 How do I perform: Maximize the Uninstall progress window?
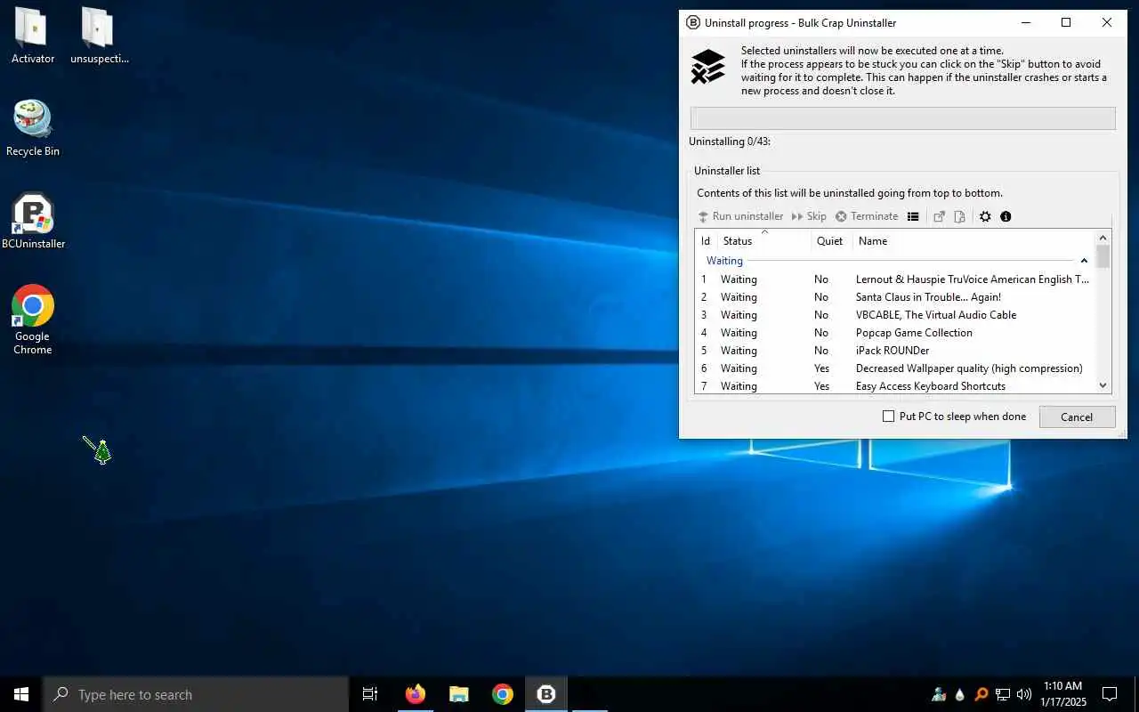coord(1066,23)
